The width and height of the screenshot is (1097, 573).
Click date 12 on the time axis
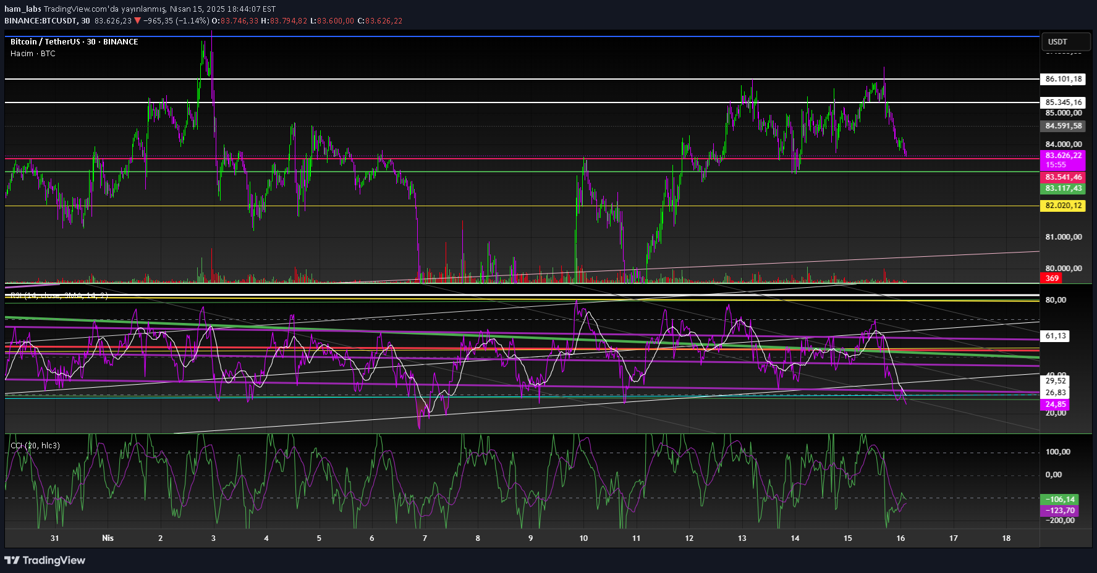click(689, 538)
